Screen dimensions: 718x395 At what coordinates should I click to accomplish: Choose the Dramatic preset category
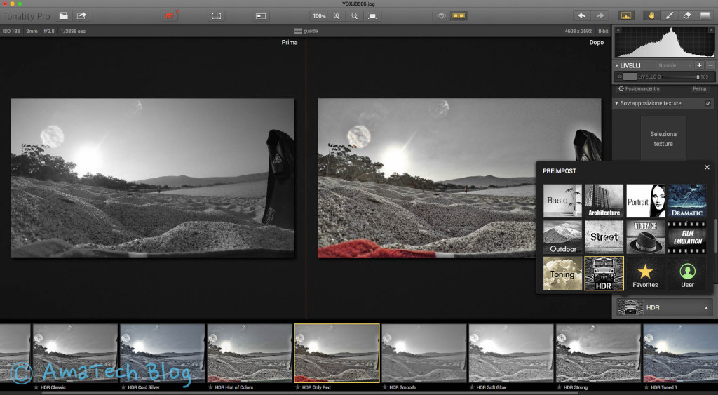(687, 200)
